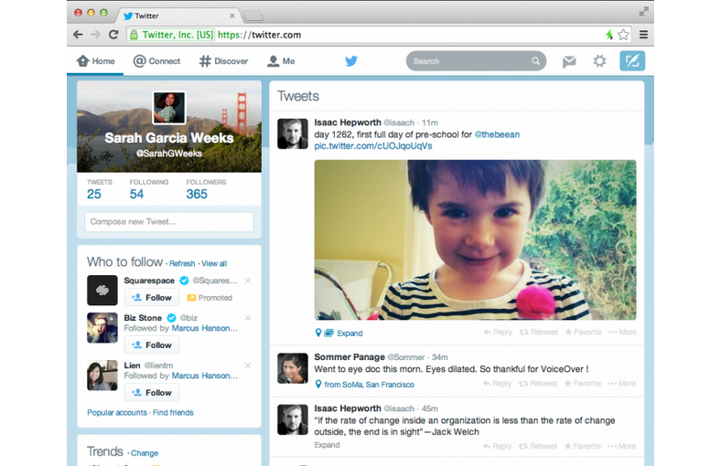Refresh Who to follow suggestions

pyautogui.click(x=182, y=263)
